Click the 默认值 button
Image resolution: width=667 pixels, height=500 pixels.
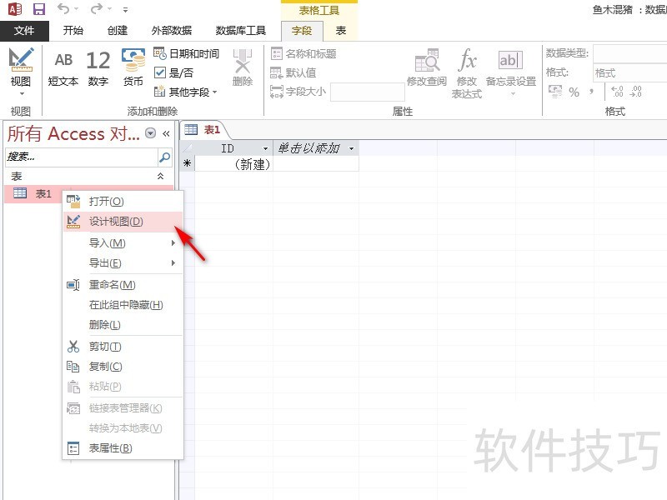pos(293,72)
